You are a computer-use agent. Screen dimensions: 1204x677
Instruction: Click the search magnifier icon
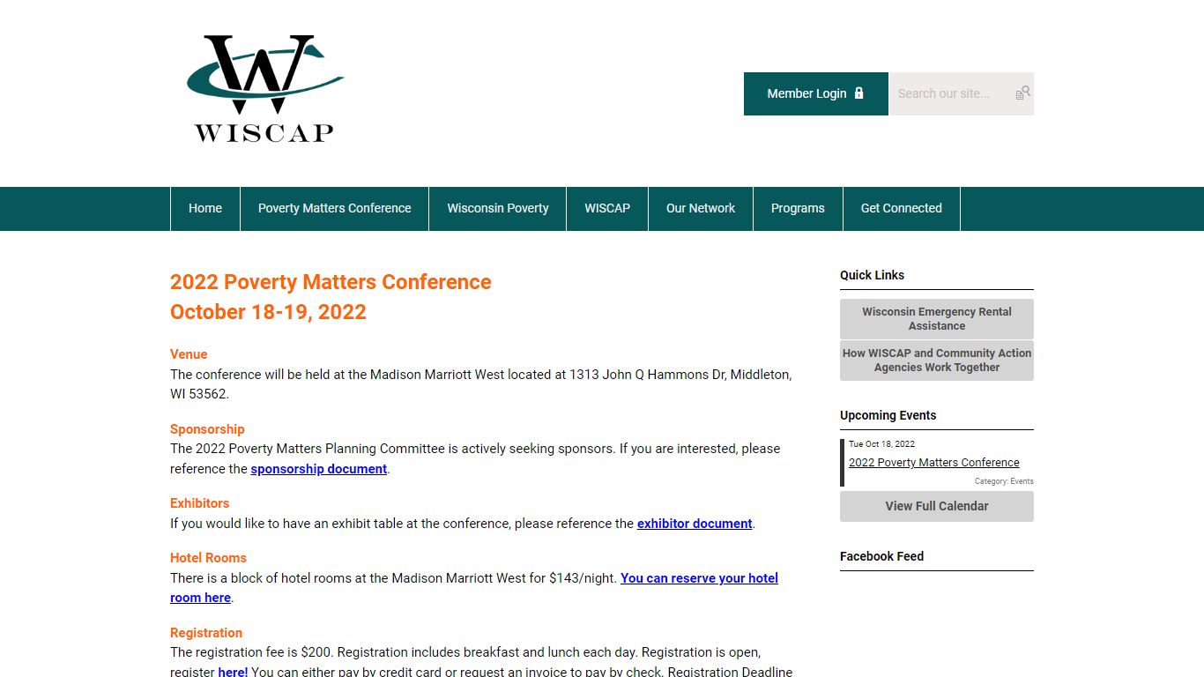coord(1022,93)
